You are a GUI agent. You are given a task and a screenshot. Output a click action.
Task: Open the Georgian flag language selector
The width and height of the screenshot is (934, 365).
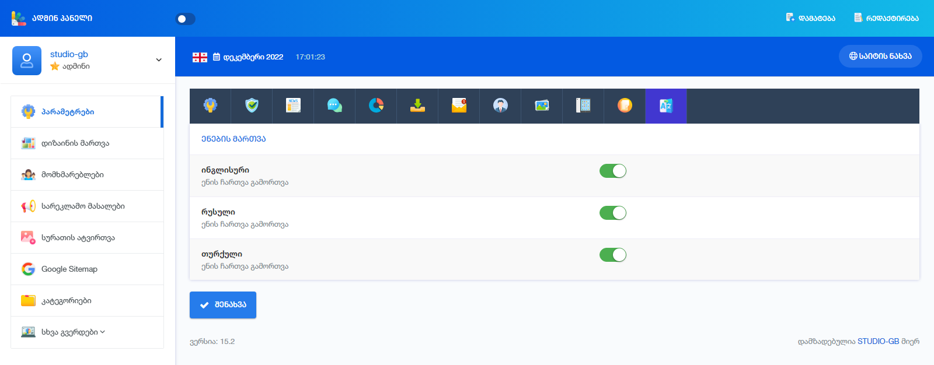click(x=200, y=57)
